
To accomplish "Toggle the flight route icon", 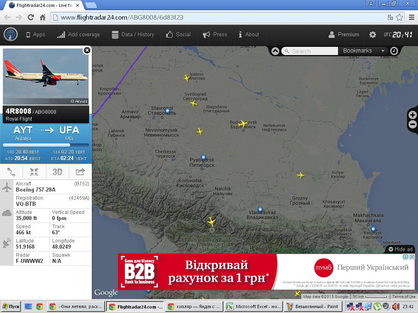I will click(x=11, y=172).
